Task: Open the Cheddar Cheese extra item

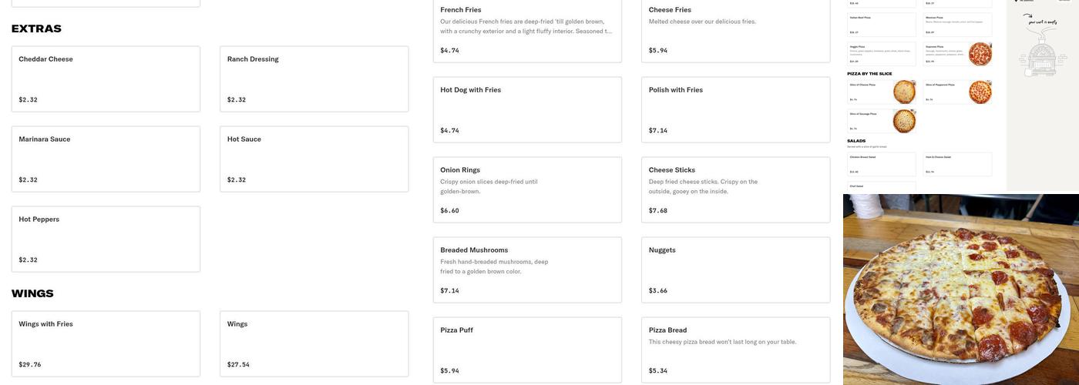Action: (x=106, y=79)
